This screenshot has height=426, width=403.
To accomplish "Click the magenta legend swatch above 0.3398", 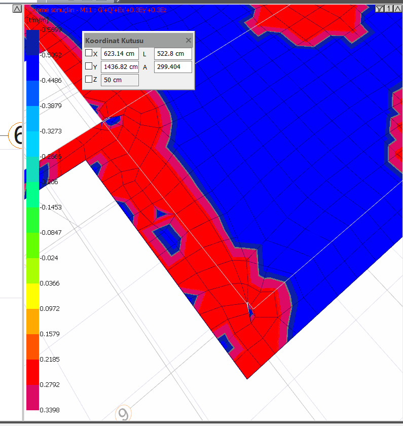I will (x=32, y=398).
